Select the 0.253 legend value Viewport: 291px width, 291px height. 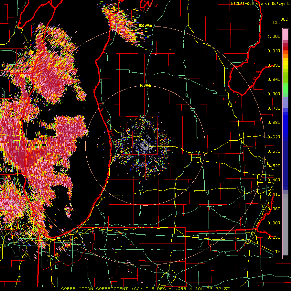click(274, 237)
